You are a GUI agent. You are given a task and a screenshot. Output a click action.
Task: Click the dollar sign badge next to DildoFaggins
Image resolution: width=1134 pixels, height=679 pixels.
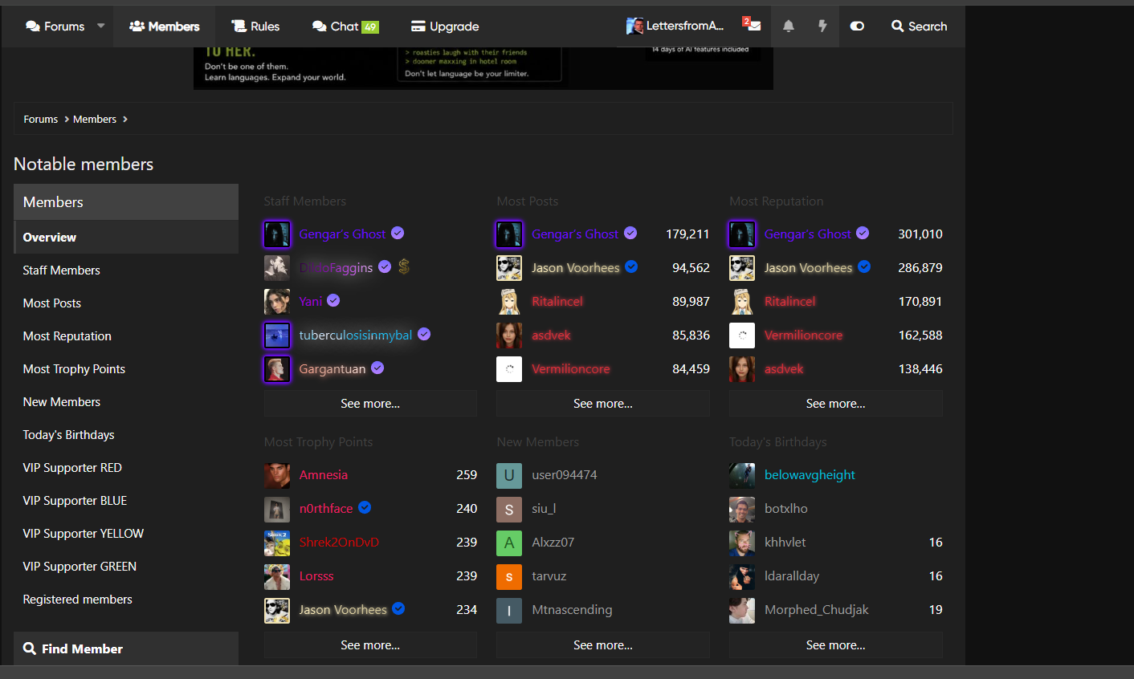(x=404, y=267)
